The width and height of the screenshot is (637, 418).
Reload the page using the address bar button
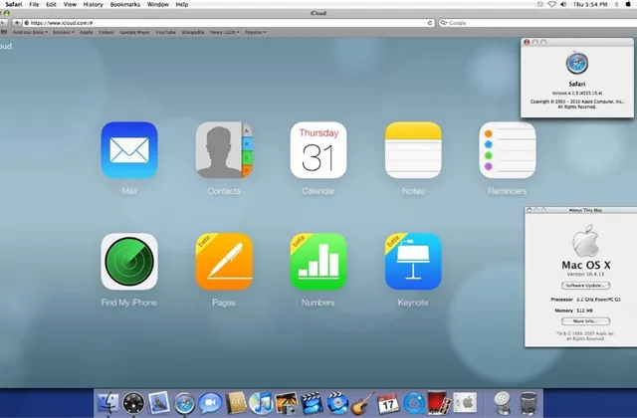coord(430,23)
